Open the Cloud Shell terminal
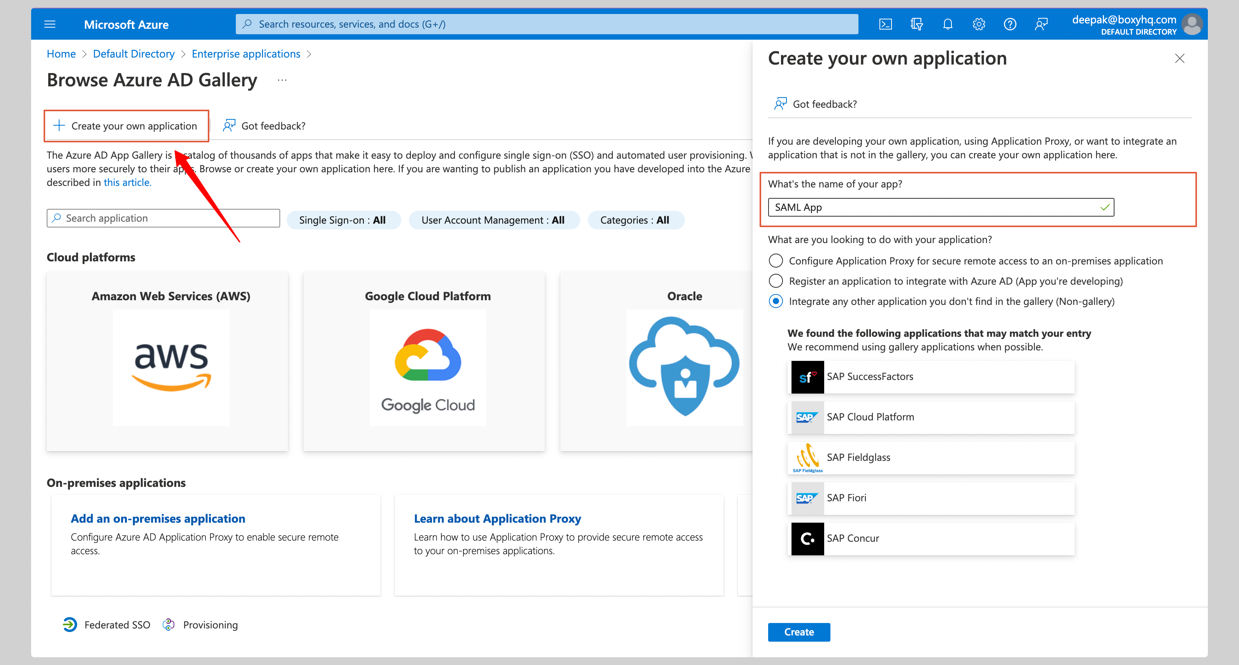Image resolution: width=1239 pixels, height=665 pixels. pos(885,24)
